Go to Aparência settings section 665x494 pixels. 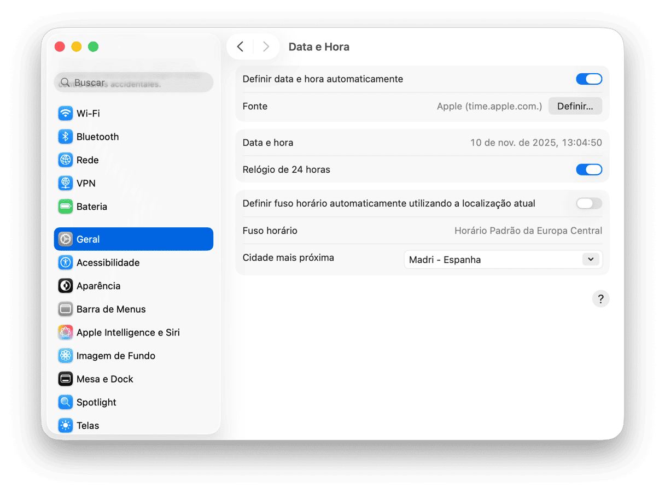(98, 286)
